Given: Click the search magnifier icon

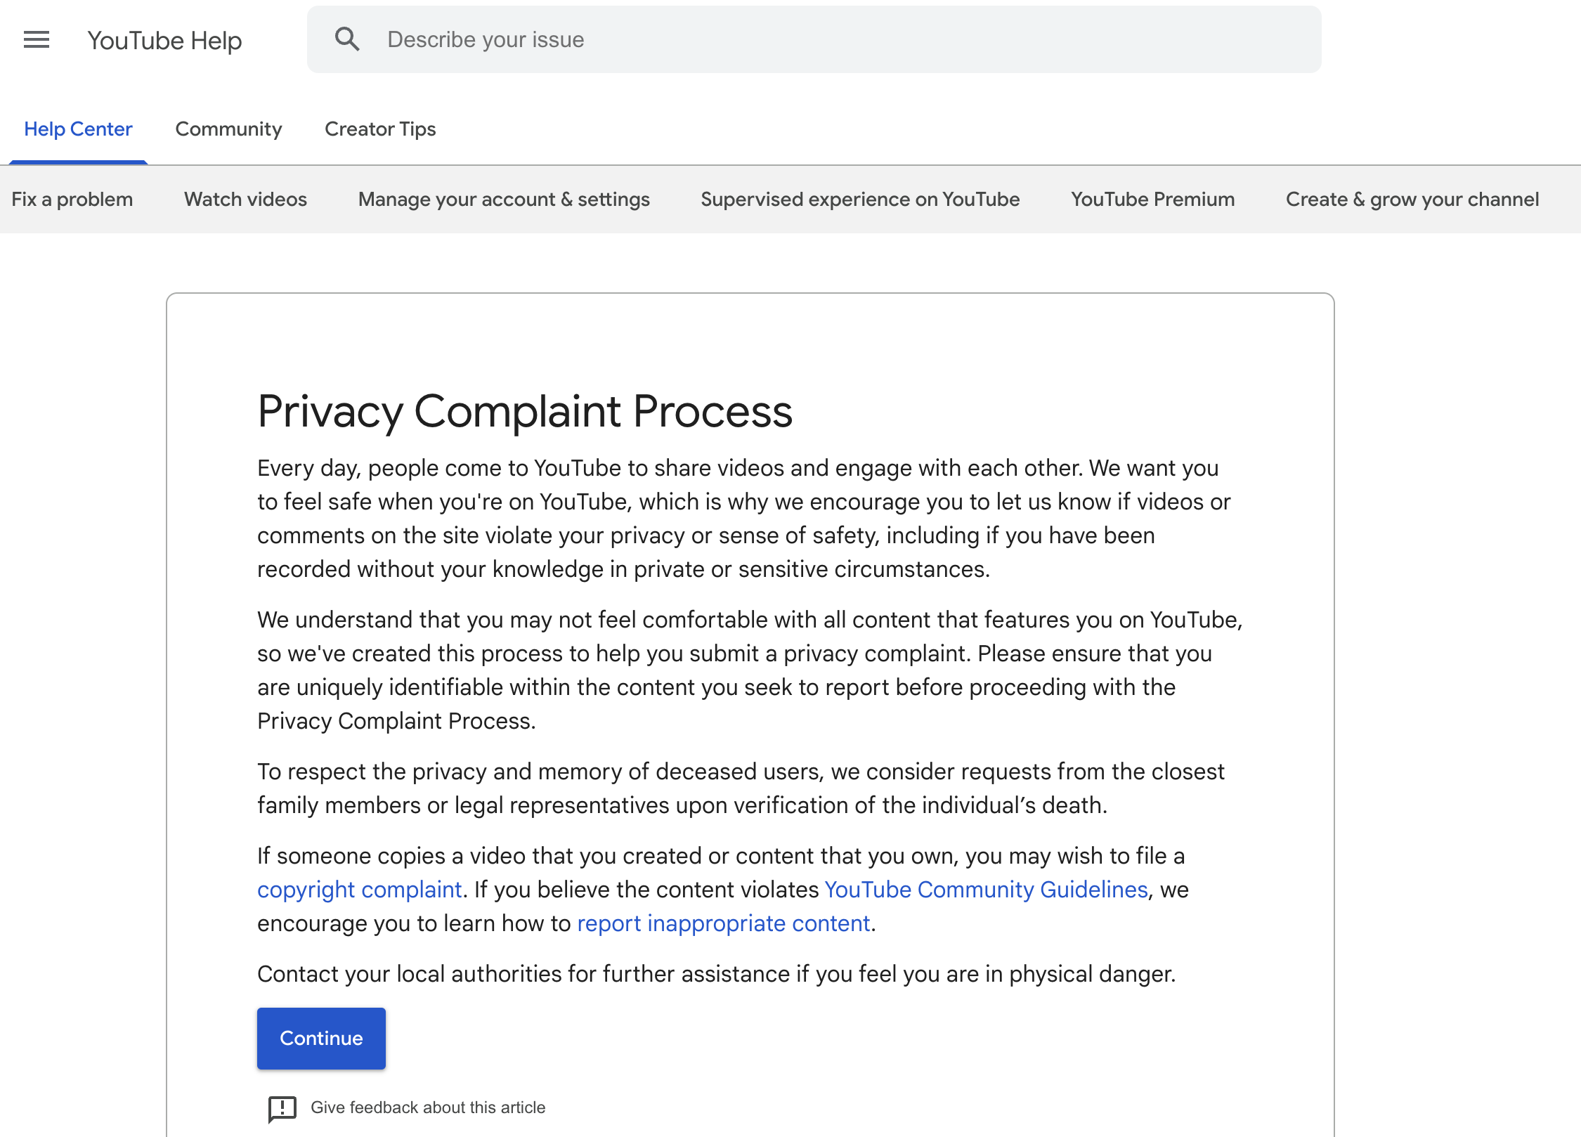Looking at the screenshot, I should point(347,39).
